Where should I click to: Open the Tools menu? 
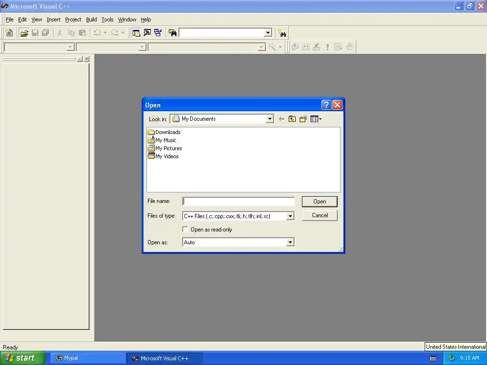(x=107, y=19)
